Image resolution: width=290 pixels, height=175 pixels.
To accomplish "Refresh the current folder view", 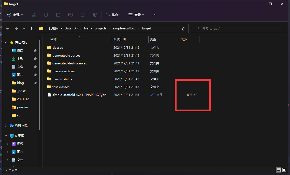I will click(184, 29).
